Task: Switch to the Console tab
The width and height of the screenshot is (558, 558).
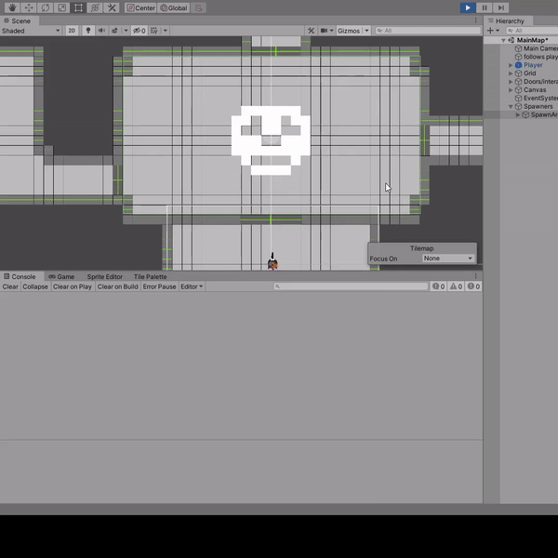Action: [x=20, y=276]
